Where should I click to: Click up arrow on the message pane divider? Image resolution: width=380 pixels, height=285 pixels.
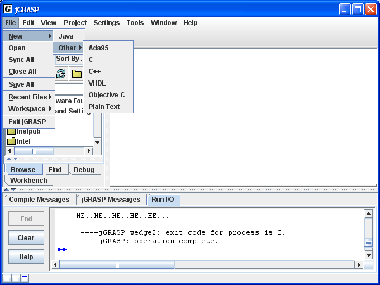(x=7, y=189)
